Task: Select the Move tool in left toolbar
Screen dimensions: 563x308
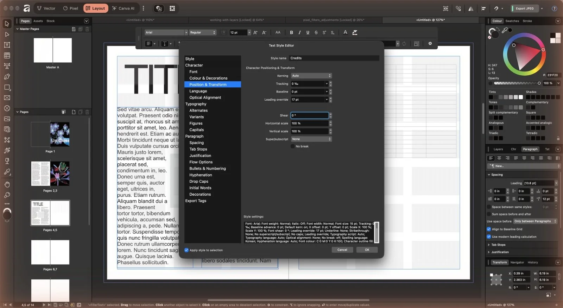Action: (x=7, y=24)
